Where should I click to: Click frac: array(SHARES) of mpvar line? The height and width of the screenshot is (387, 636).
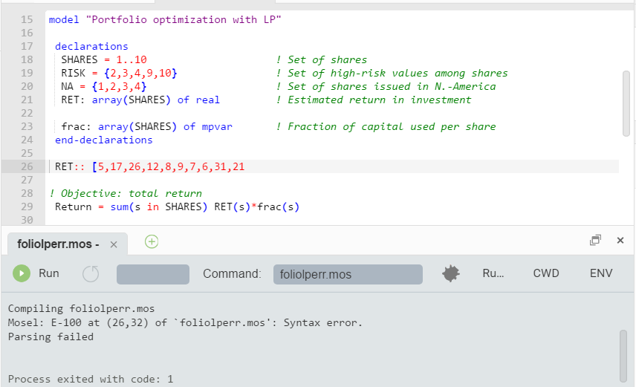click(147, 126)
